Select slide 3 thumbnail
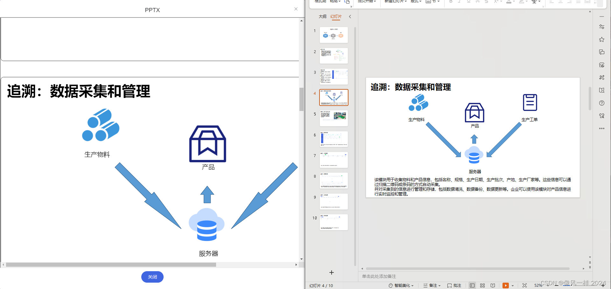This screenshot has width=611, height=289. [x=334, y=77]
